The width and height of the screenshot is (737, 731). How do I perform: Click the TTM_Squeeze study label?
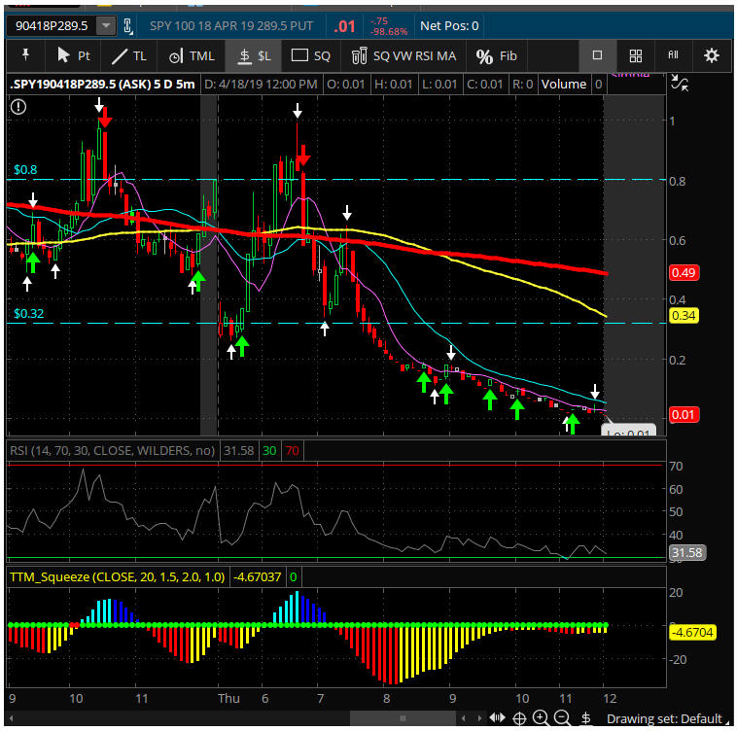point(117,577)
